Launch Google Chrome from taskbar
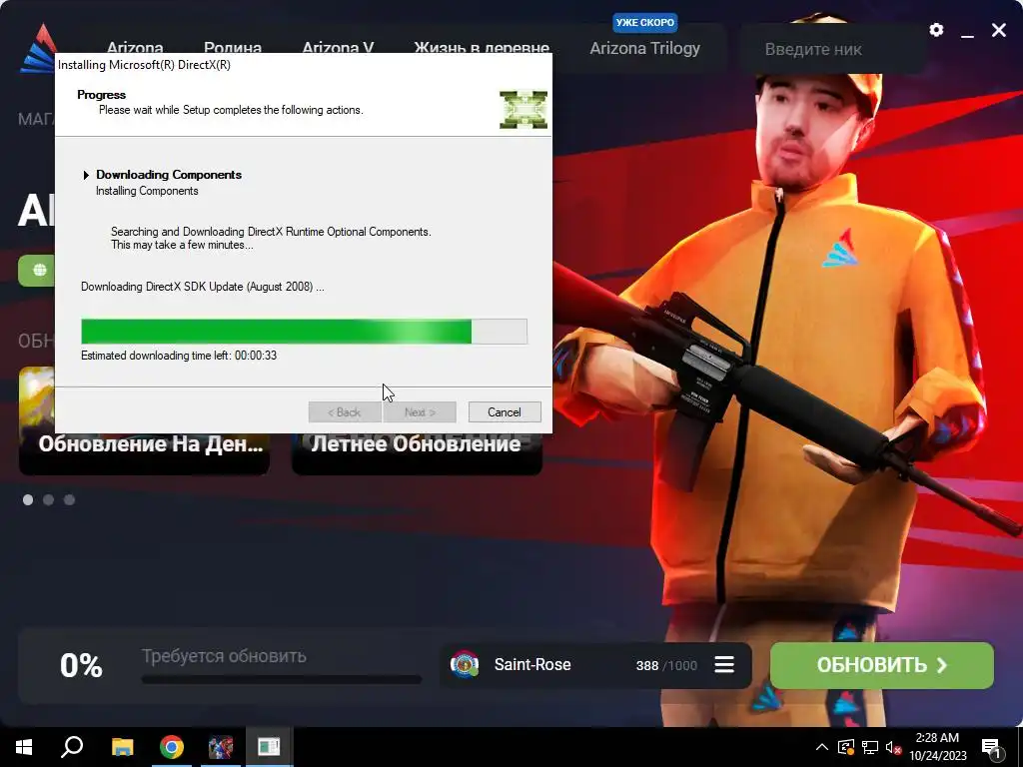Viewport: 1023px width, 767px height. (x=172, y=747)
